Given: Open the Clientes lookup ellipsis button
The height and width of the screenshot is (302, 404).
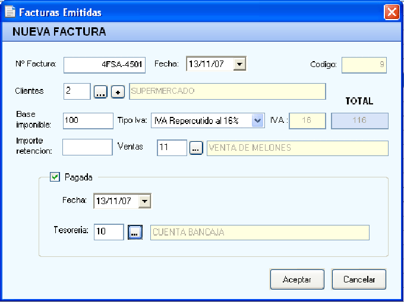Looking at the screenshot, I should 100,92.
